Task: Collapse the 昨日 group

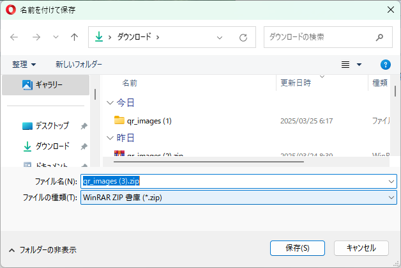Action: [x=111, y=138]
